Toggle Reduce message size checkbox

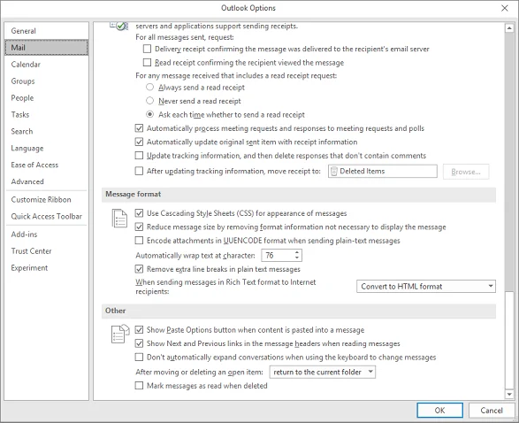(x=139, y=227)
